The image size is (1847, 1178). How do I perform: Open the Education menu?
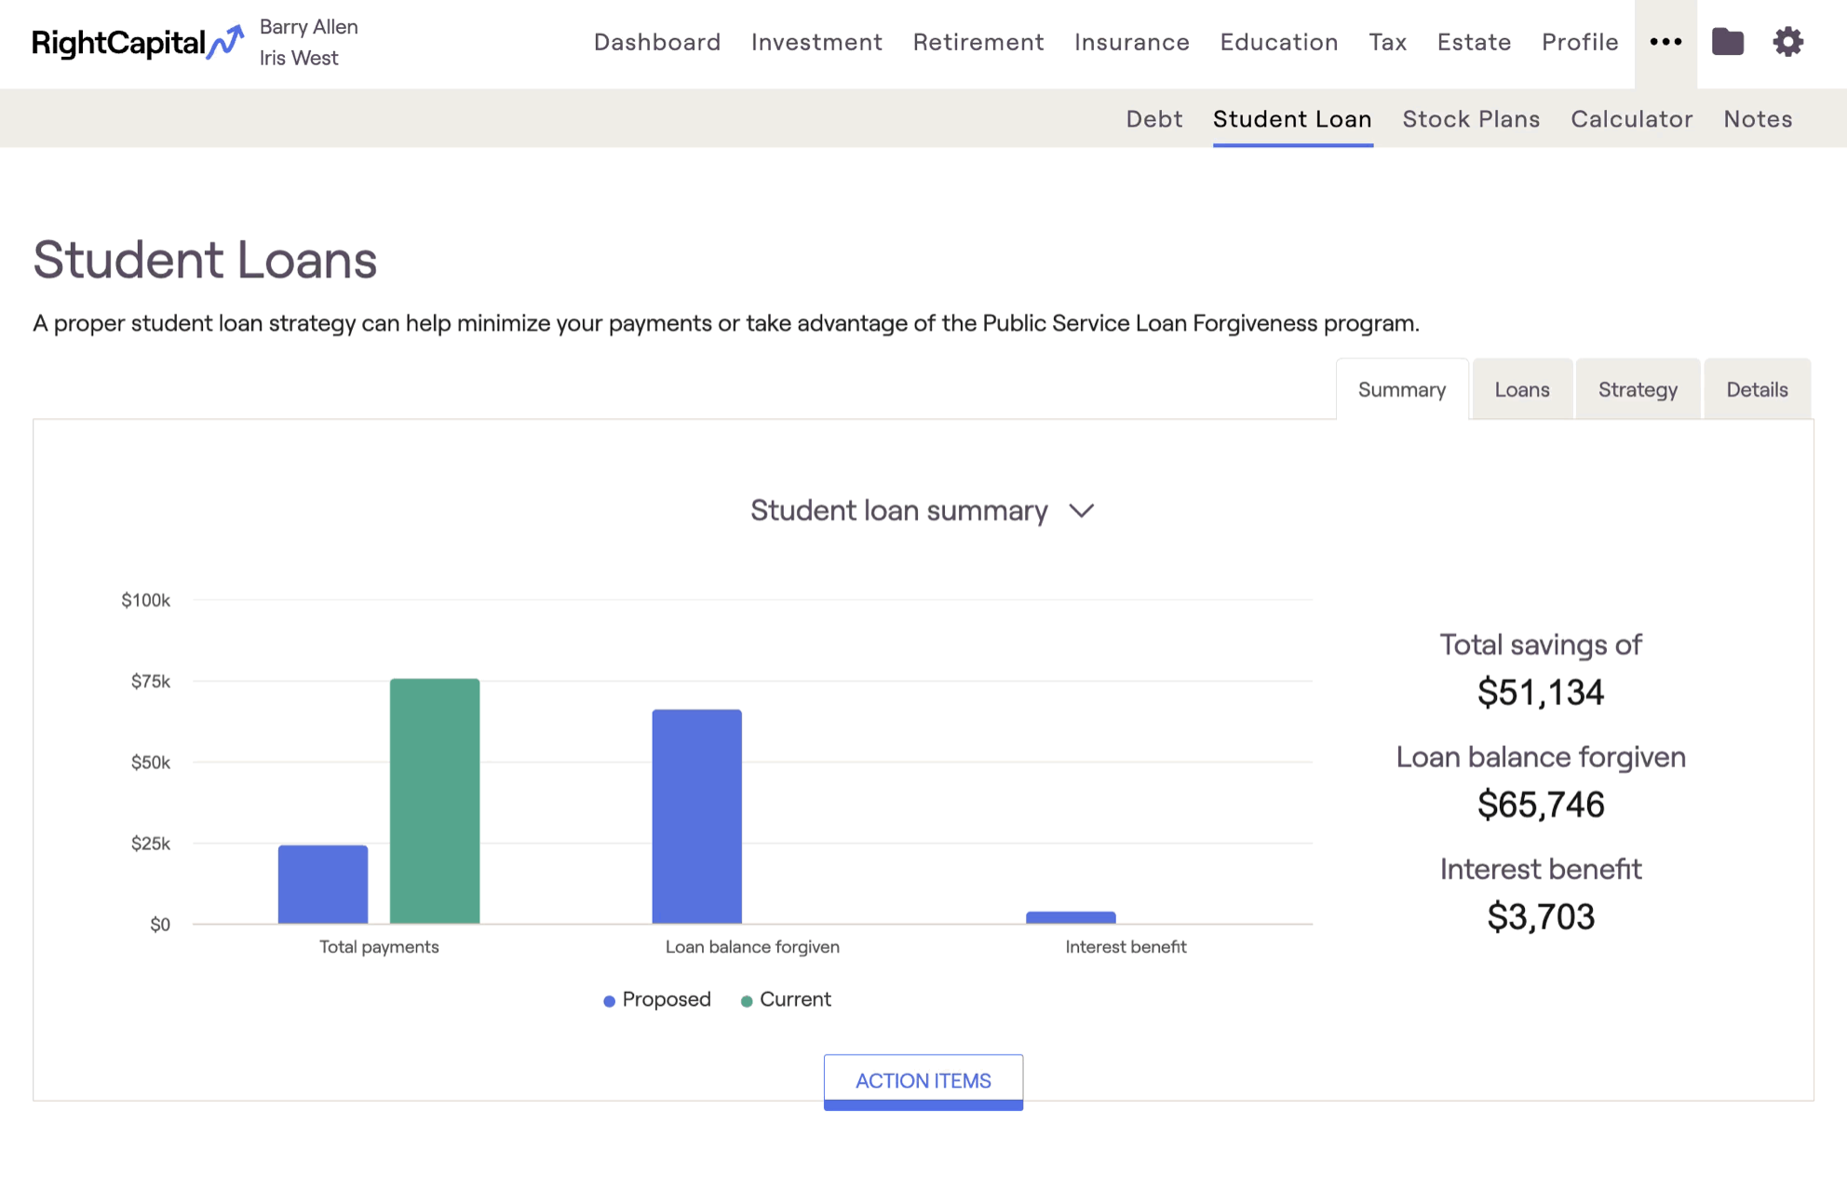click(1279, 42)
